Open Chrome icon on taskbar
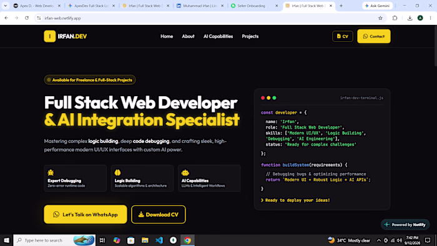 [187, 240]
